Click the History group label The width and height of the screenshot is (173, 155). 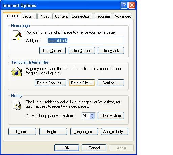click(17, 96)
